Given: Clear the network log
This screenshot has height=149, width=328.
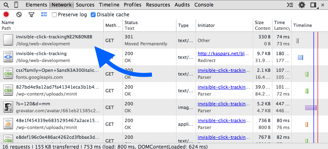Looking at the screenshot, I should click(x=19, y=14).
